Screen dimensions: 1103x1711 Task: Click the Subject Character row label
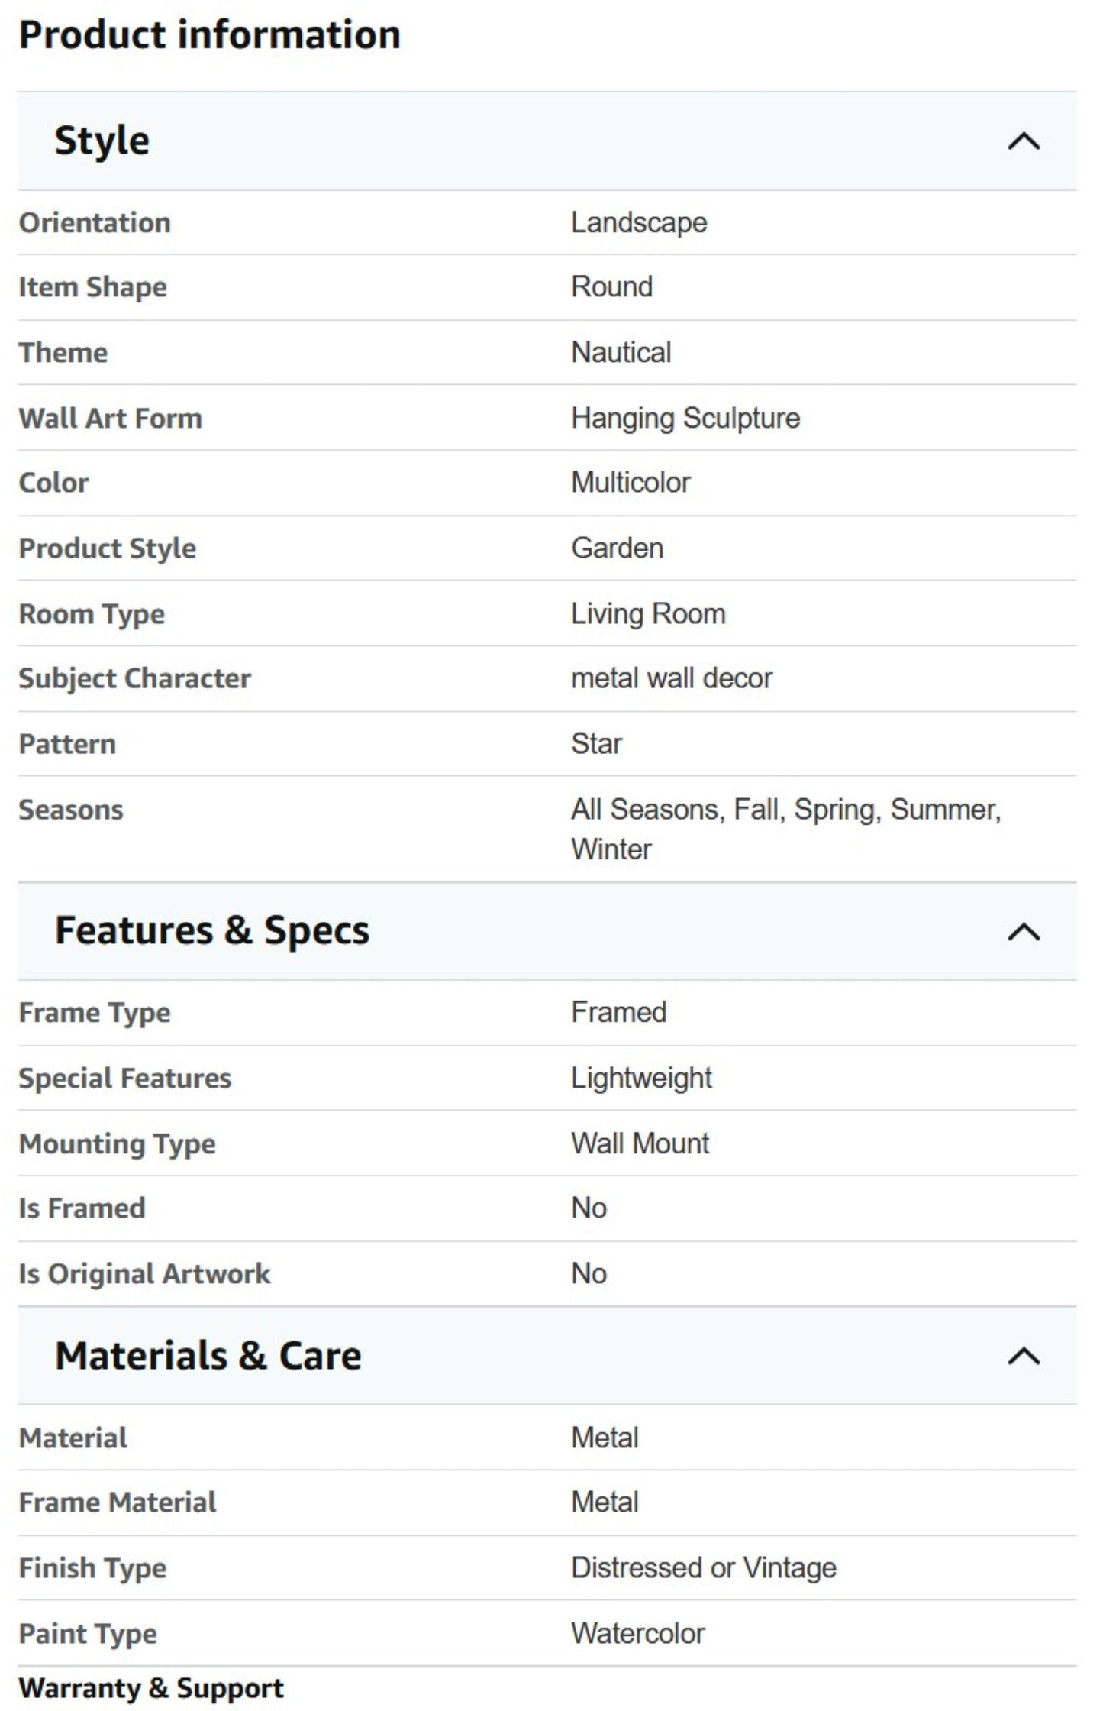point(134,679)
